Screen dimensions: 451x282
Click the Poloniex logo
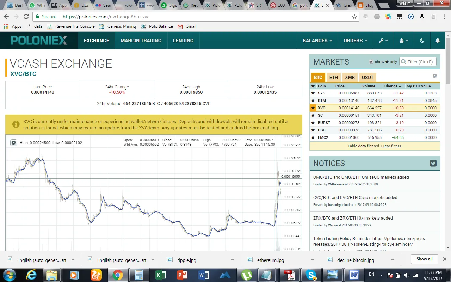(39, 41)
